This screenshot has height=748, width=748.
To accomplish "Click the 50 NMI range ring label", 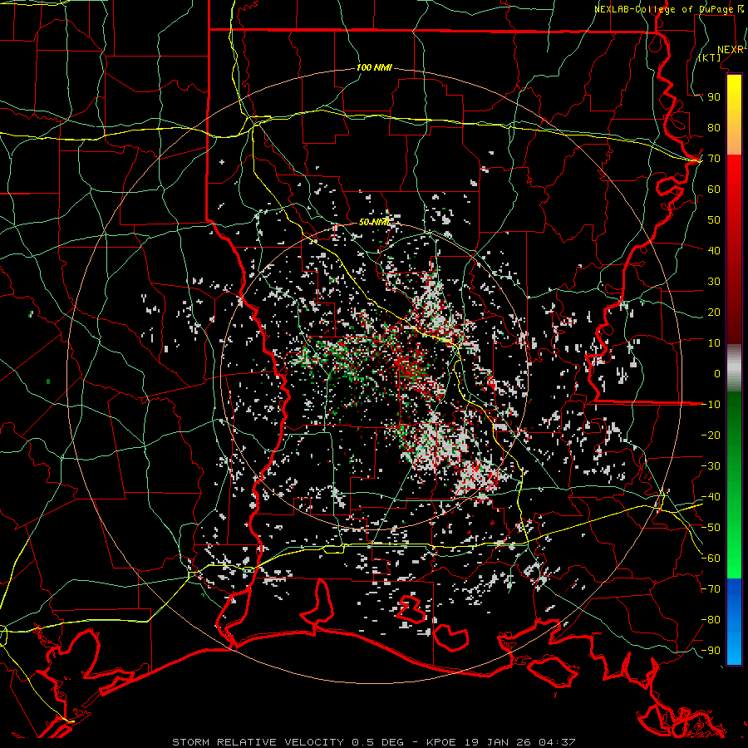I will click(374, 222).
